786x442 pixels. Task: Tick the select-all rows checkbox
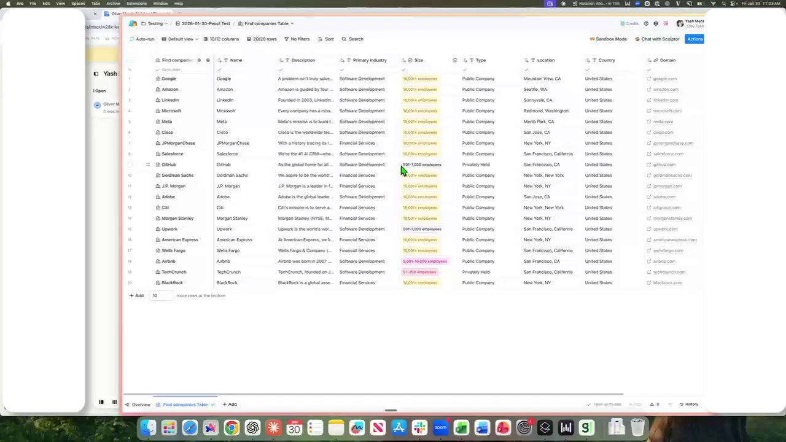(130, 60)
